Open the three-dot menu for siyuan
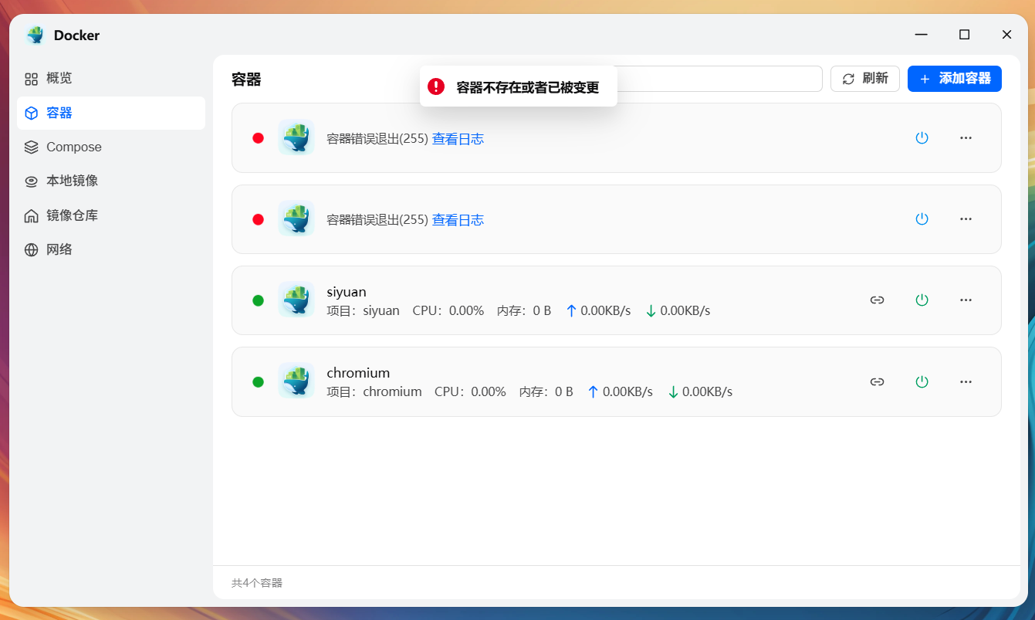1035x620 pixels. tap(966, 300)
